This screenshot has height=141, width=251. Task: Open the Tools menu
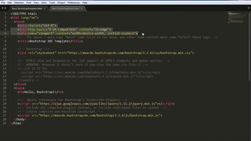point(52,3)
